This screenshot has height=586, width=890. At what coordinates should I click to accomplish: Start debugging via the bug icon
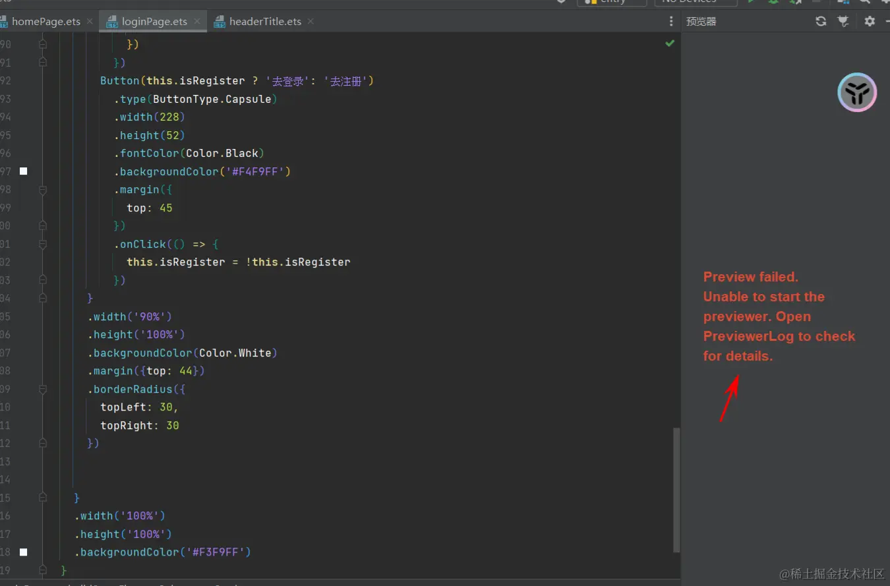(773, 3)
